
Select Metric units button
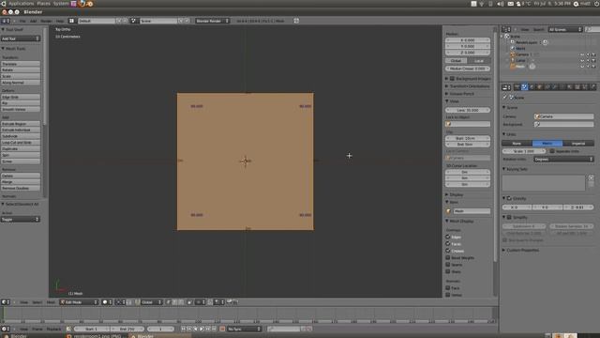click(547, 143)
